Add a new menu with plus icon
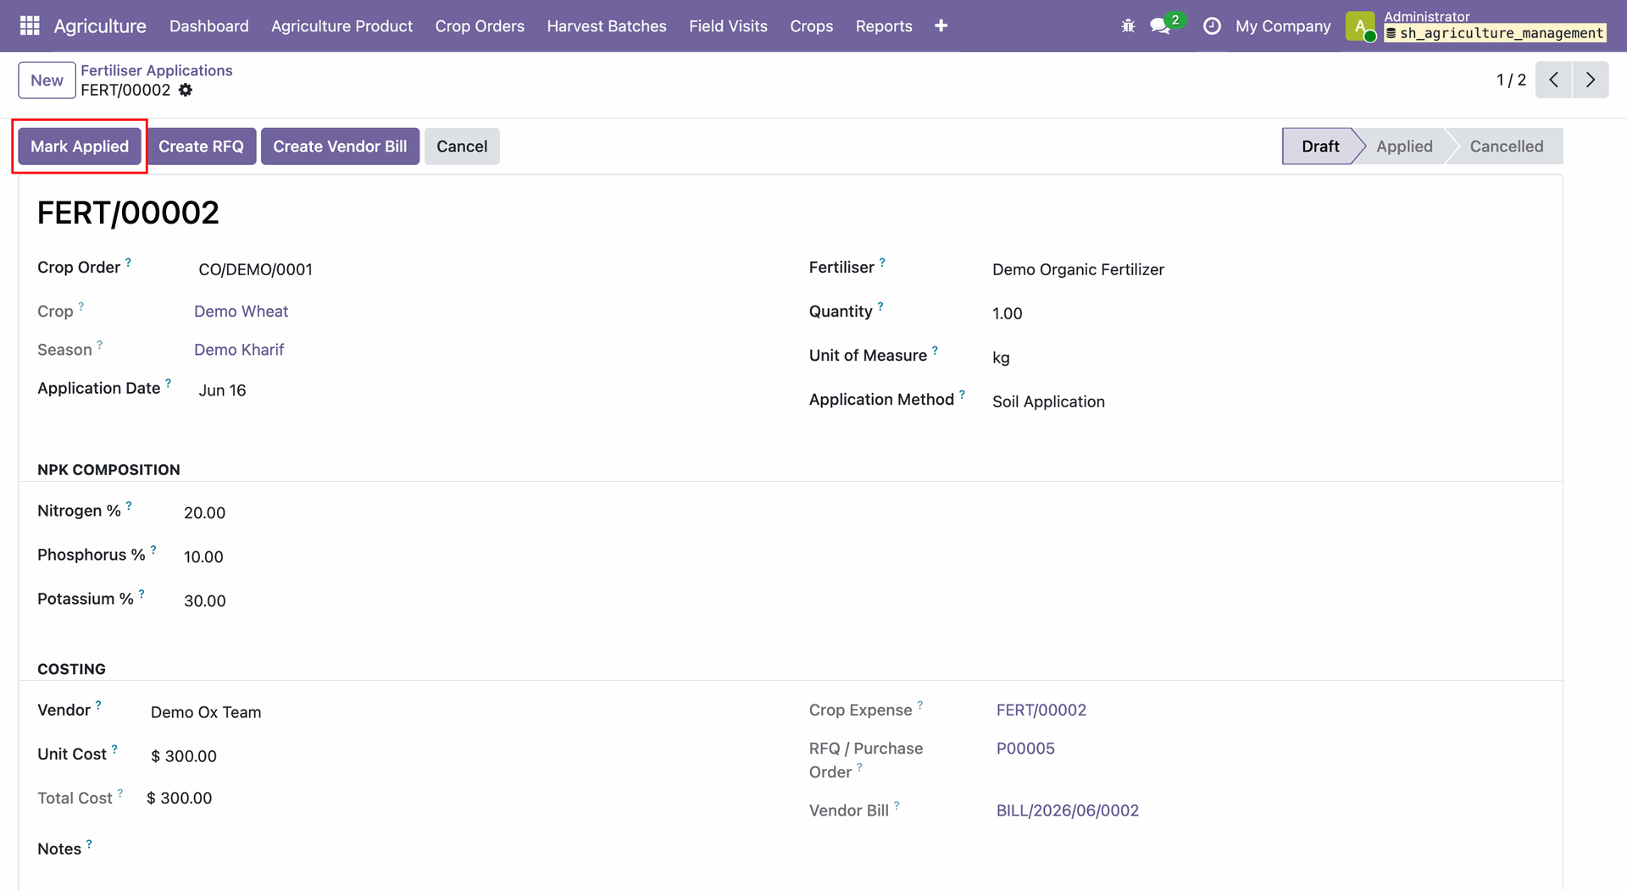 point(941,26)
